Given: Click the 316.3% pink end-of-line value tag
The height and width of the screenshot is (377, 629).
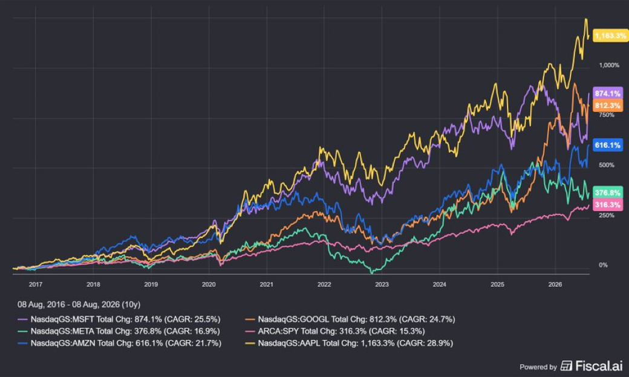Looking at the screenshot, I should [608, 205].
